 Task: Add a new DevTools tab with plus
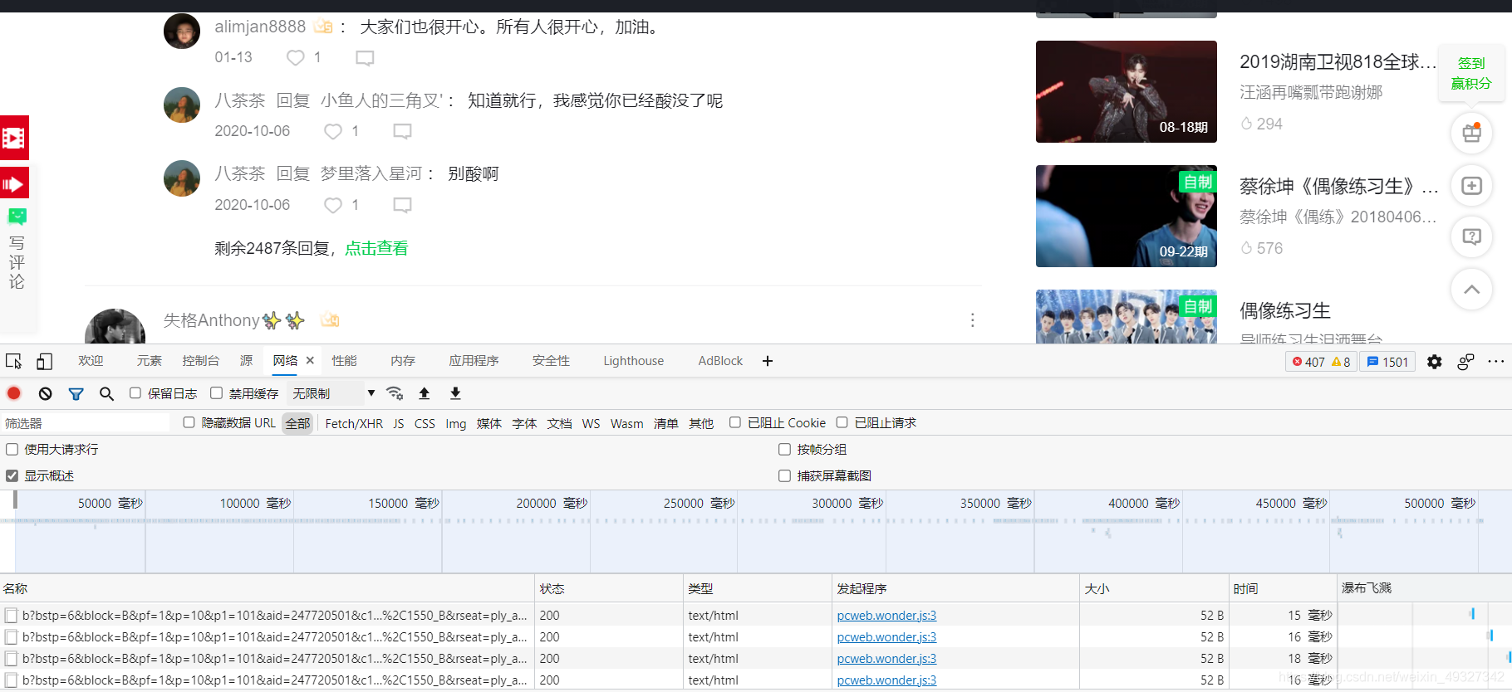tap(768, 361)
